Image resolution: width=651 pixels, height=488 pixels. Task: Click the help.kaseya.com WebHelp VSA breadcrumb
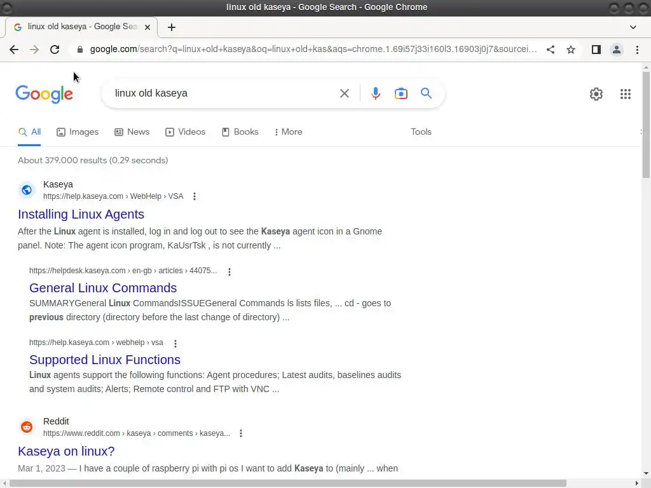pos(113,196)
